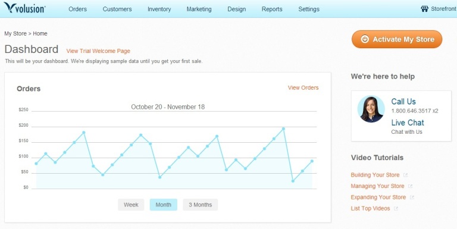
Task: Open the Orders menu
Action: [78, 9]
